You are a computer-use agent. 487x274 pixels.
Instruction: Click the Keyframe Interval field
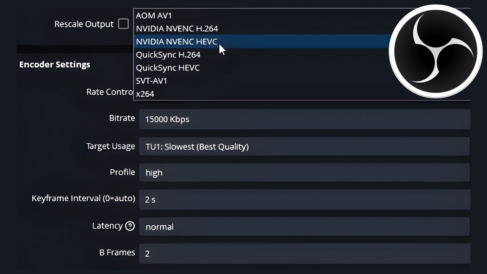click(304, 199)
